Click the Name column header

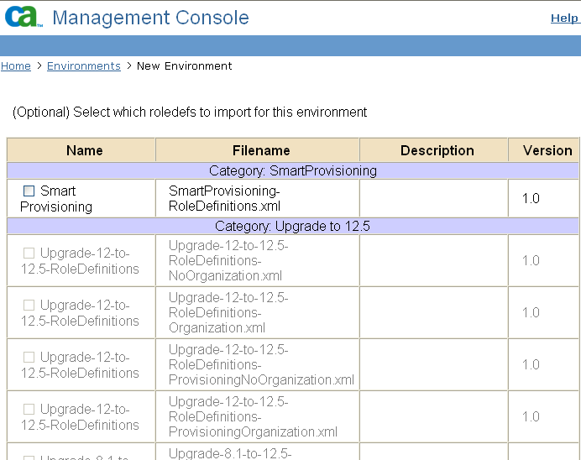click(x=84, y=150)
